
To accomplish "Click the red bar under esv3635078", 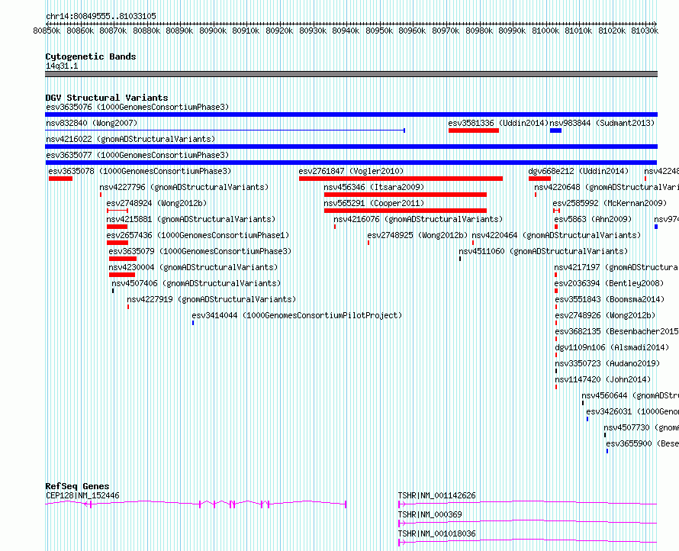I will [x=60, y=179].
